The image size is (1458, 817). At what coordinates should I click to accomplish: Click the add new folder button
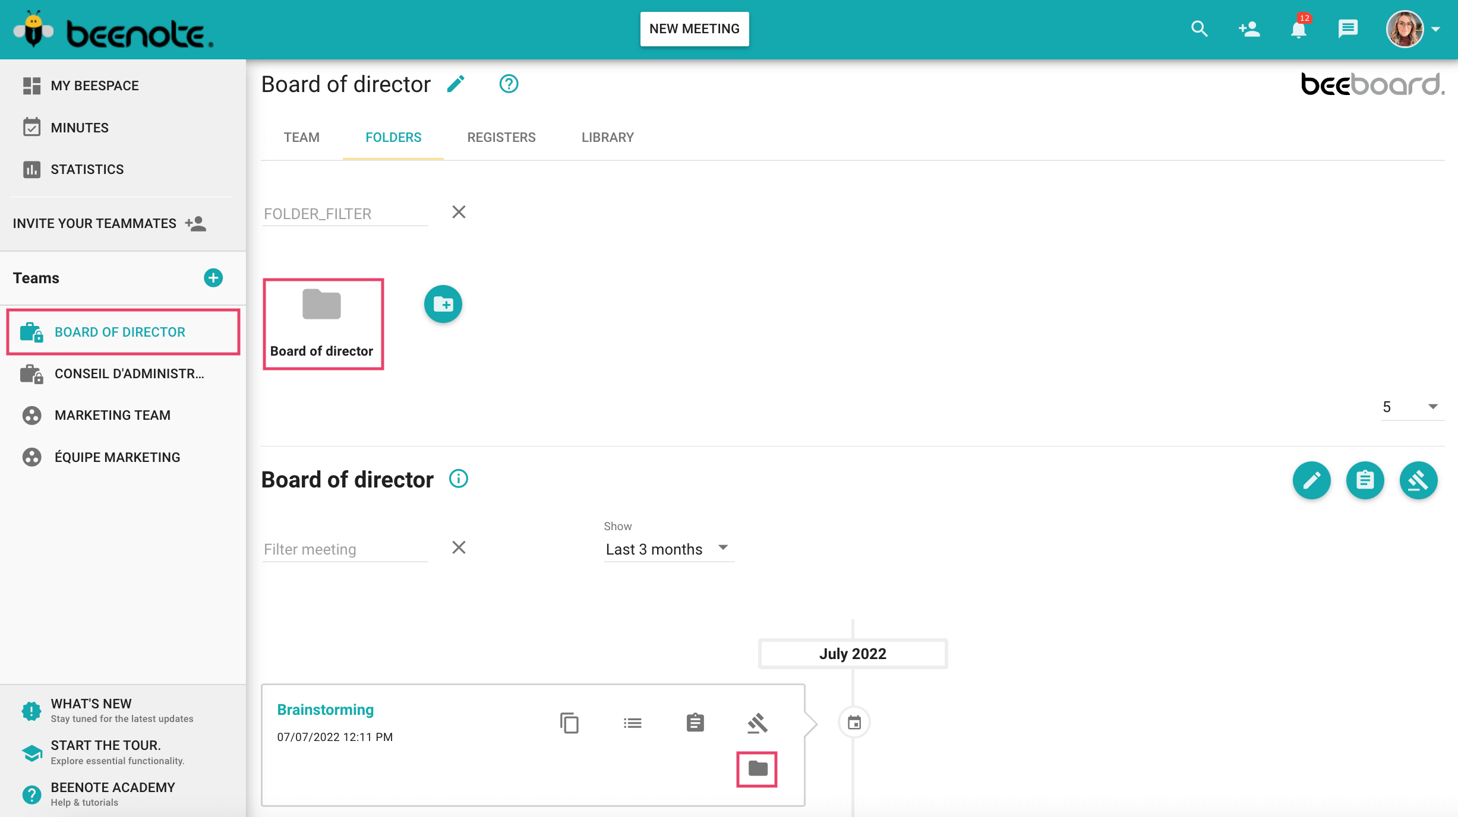pyautogui.click(x=443, y=304)
